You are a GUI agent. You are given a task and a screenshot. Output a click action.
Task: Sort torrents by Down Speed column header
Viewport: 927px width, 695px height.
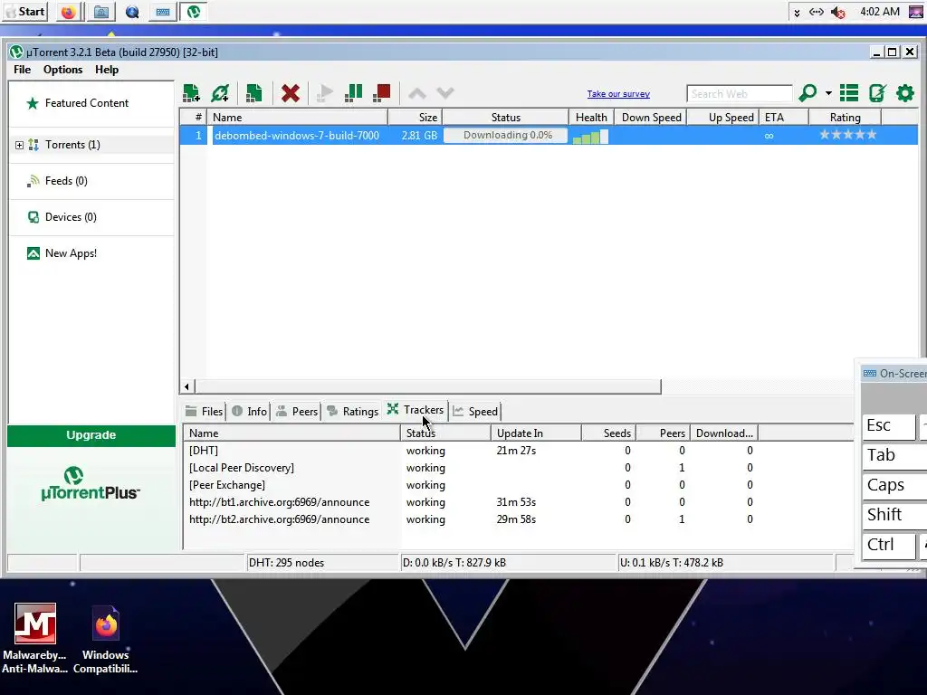point(650,118)
